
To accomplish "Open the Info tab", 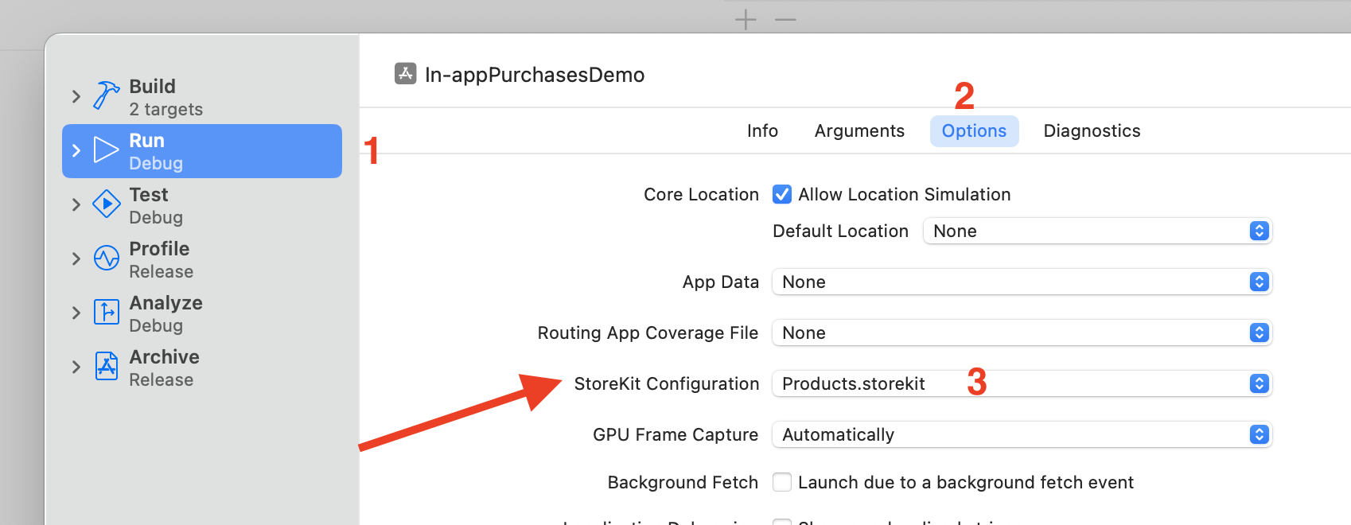I will (x=762, y=130).
